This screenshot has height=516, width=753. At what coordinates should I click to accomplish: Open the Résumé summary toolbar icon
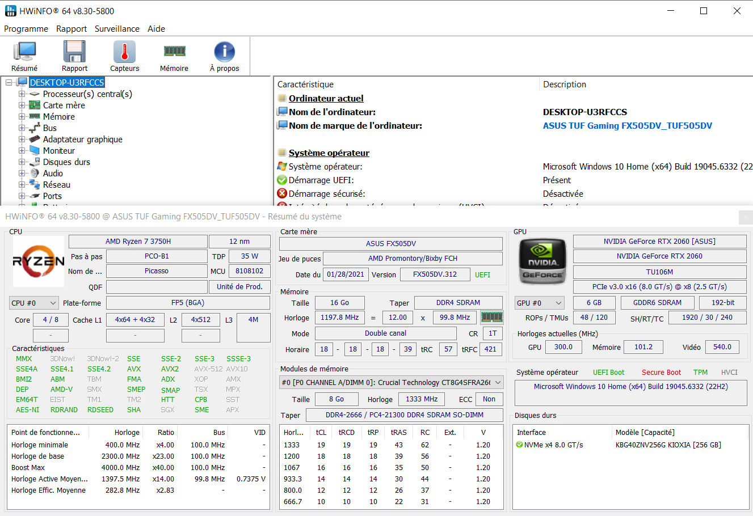(x=24, y=52)
